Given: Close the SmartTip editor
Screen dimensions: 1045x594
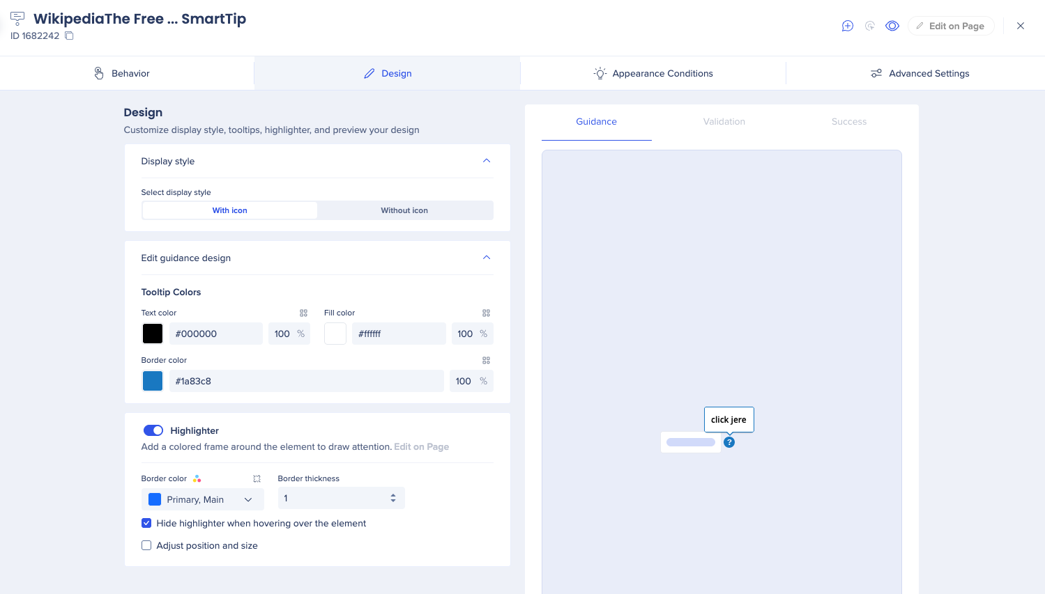Looking at the screenshot, I should (x=1021, y=26).
